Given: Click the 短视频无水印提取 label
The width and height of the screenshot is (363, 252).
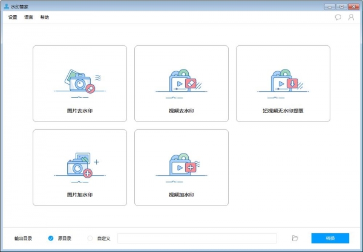Looking at the screenshot, I should (x=283, y=111).
